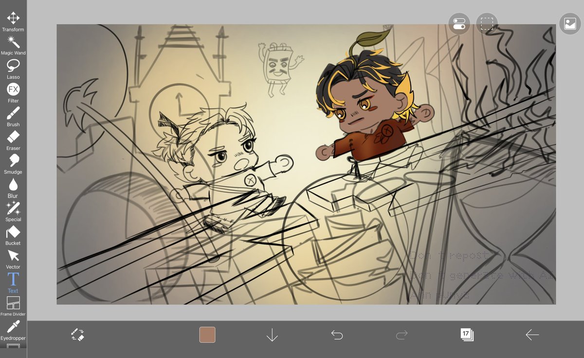The image size is (584, 358).
Task: Undo the last stroke
Action: 337,335
